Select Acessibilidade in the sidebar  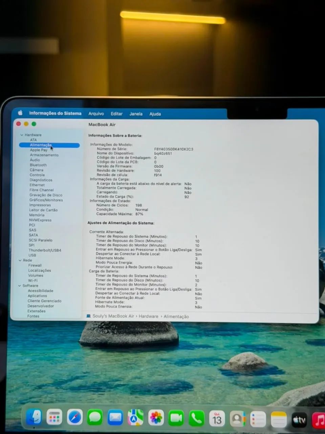(x=41, y=291)
